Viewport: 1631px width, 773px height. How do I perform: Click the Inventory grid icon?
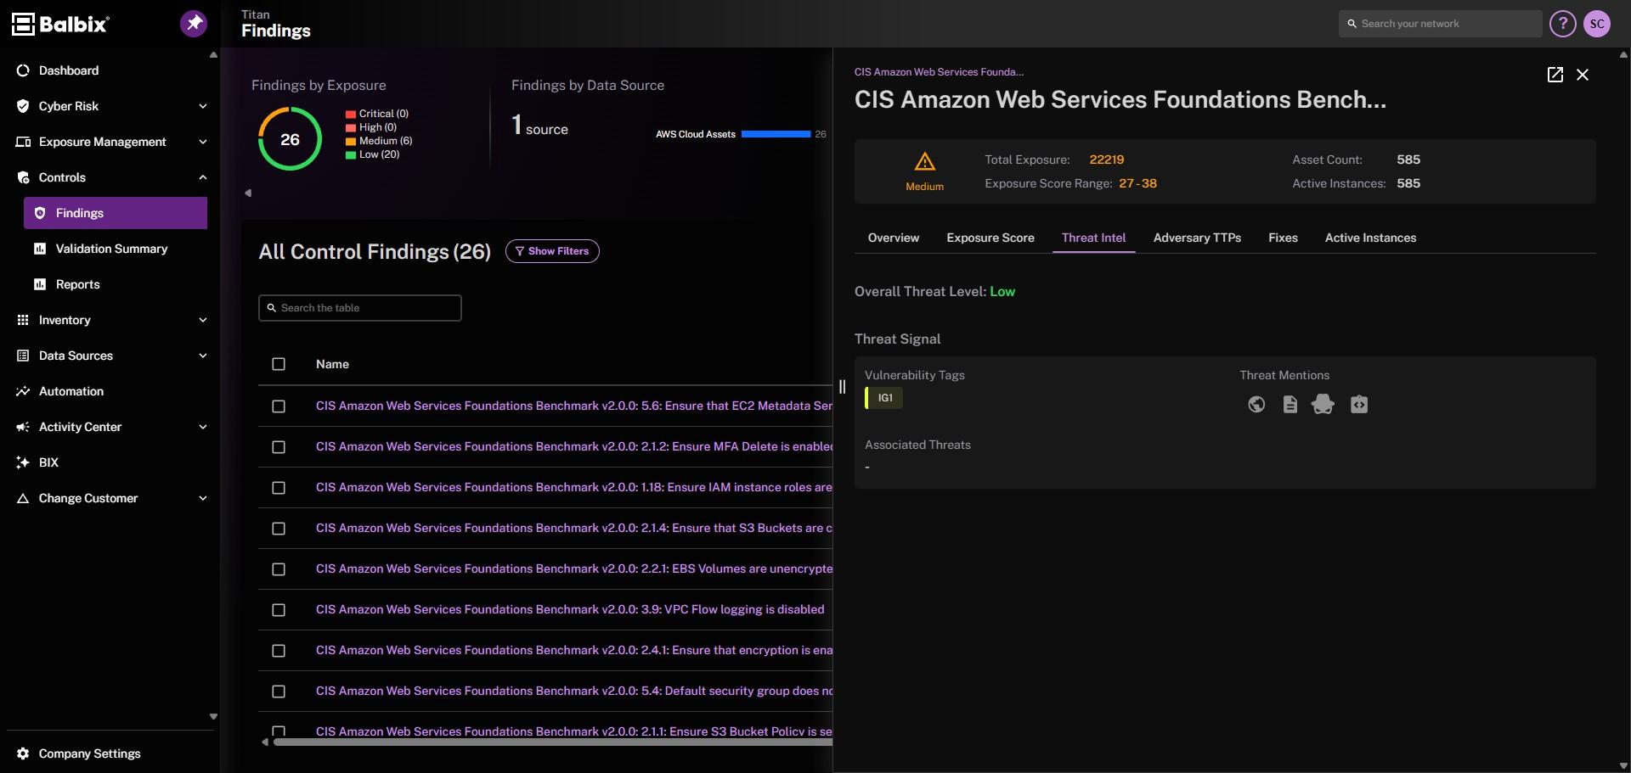click(23, 320)
